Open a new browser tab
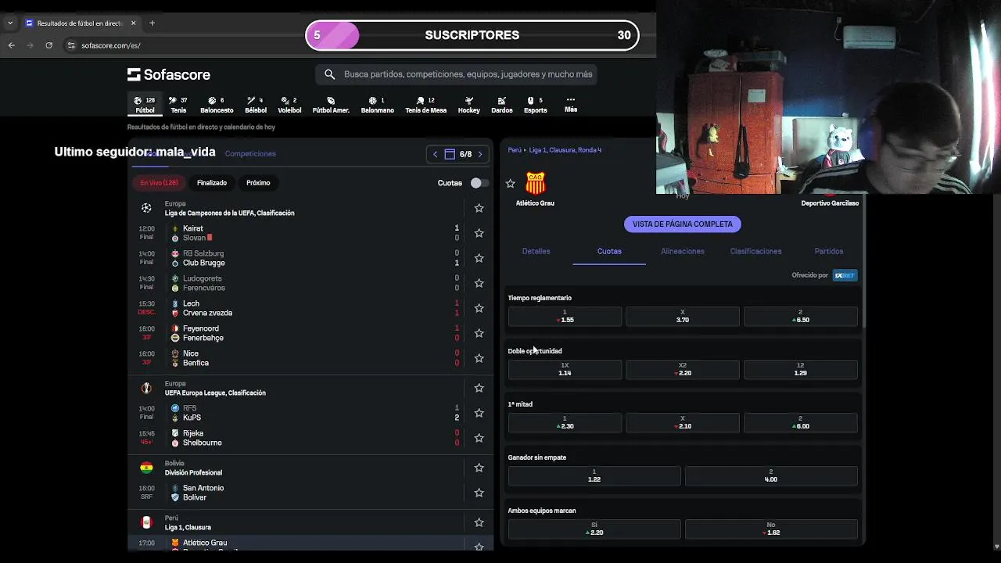The height and width of the screenshot is (563, 1001). pyautogui.click(x=152, y=23)
